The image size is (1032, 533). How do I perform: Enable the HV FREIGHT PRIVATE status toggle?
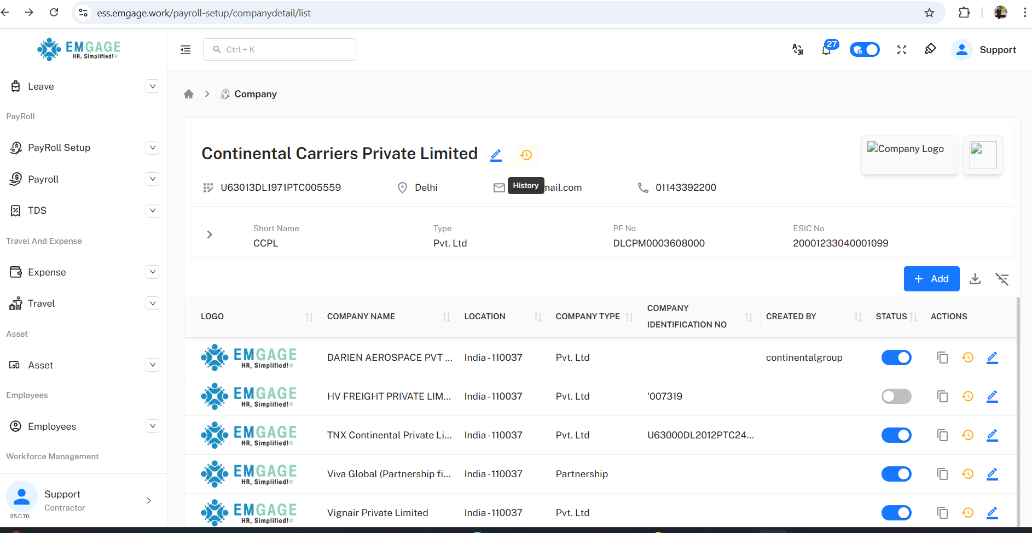(896, 396)
